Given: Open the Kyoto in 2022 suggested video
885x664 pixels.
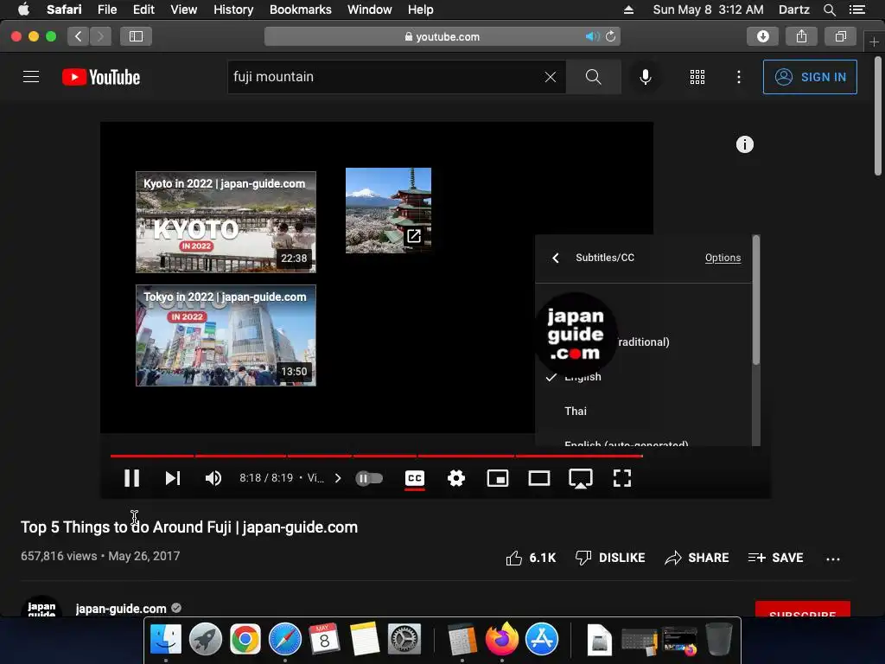Looking at the screenshot, I should tap(226, 222).
